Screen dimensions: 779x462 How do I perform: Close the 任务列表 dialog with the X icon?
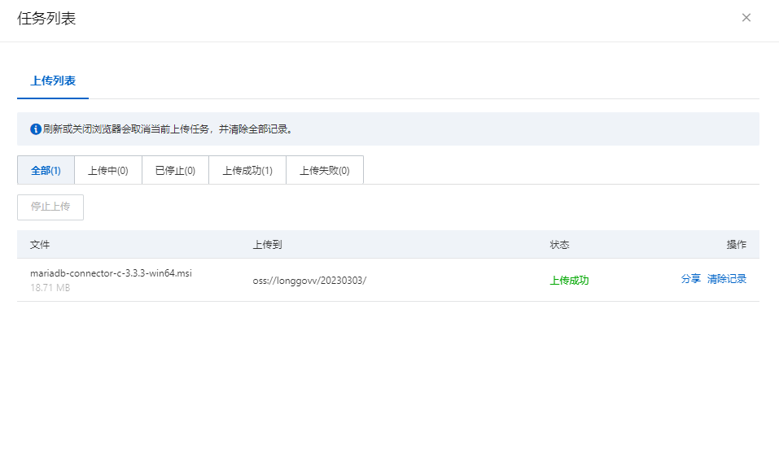(746, 18)
